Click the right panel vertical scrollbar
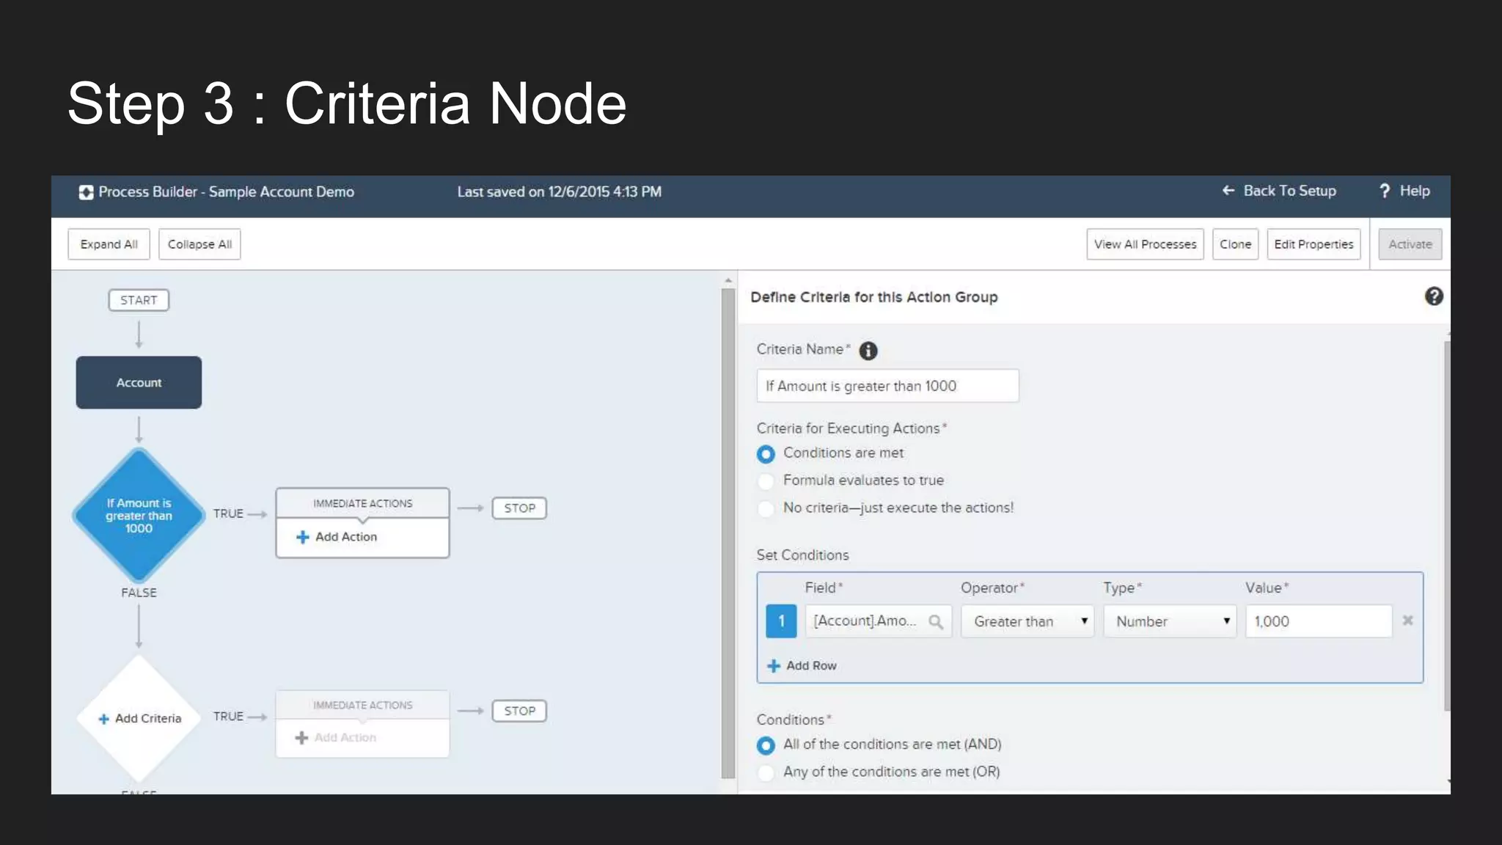The width and height of the screenshot is (1502, 845). [1447, 525]
